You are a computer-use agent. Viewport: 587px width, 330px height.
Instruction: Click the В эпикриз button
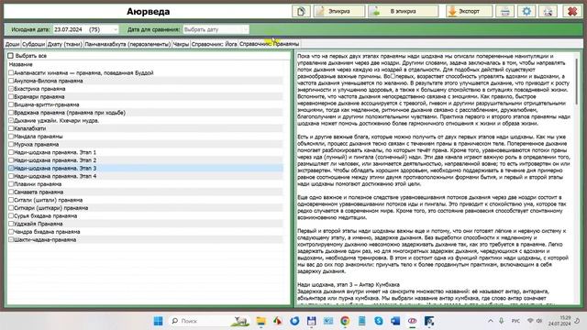pyautogui.click(x=403, y=11)
